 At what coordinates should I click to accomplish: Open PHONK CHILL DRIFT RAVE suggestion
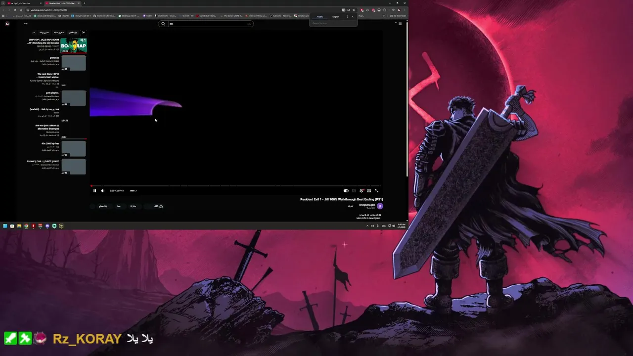[44, 161]
